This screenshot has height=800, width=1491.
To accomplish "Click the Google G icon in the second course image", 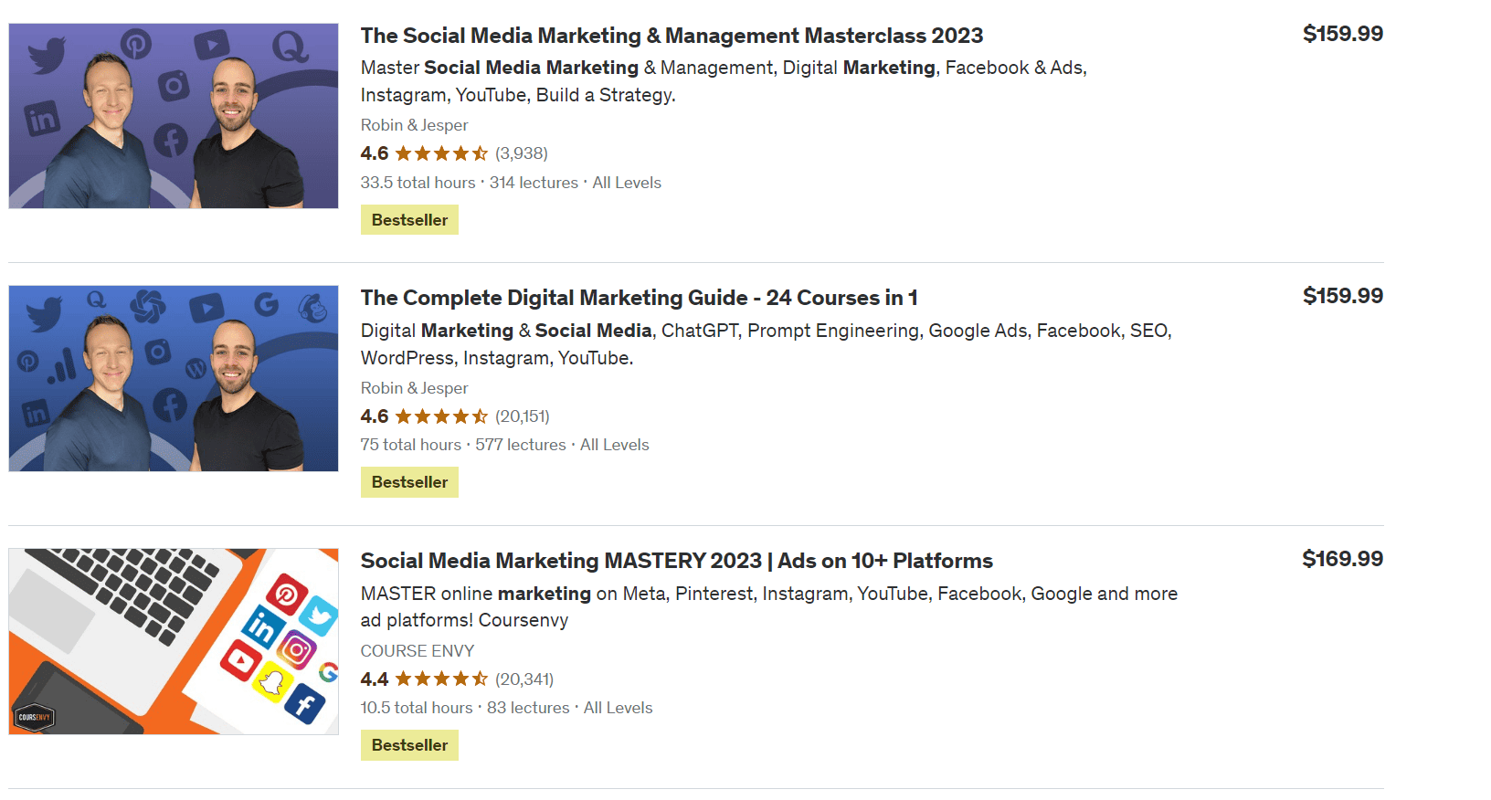I will 267,305.
